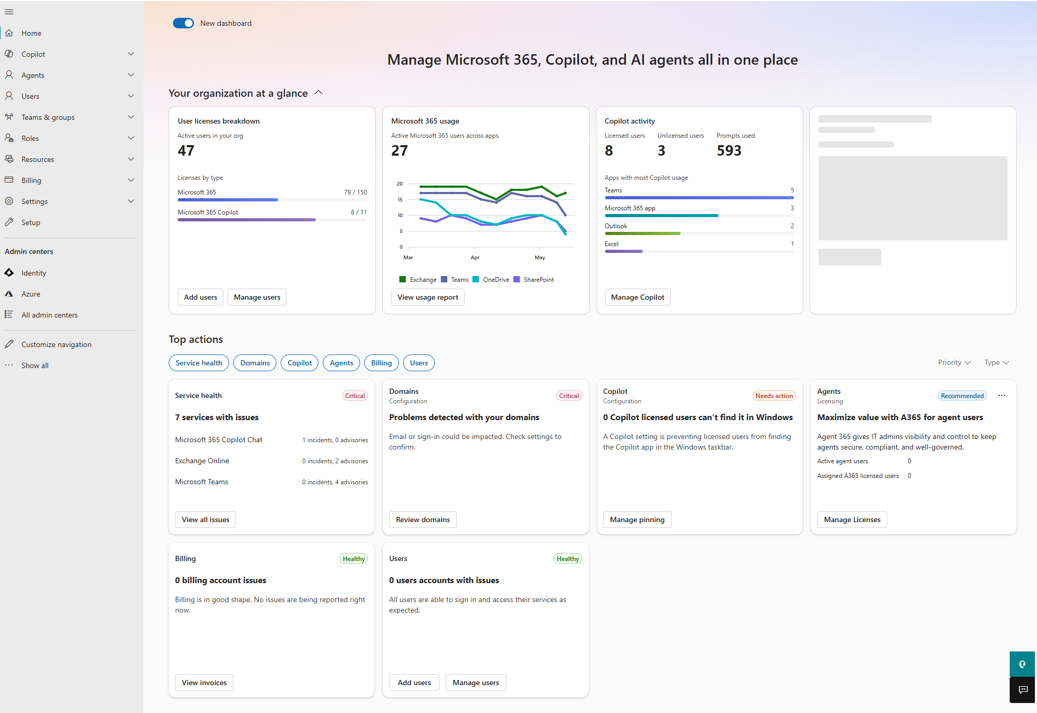
Task: Expand the Settings navigation section
Action: pos(131,201)
